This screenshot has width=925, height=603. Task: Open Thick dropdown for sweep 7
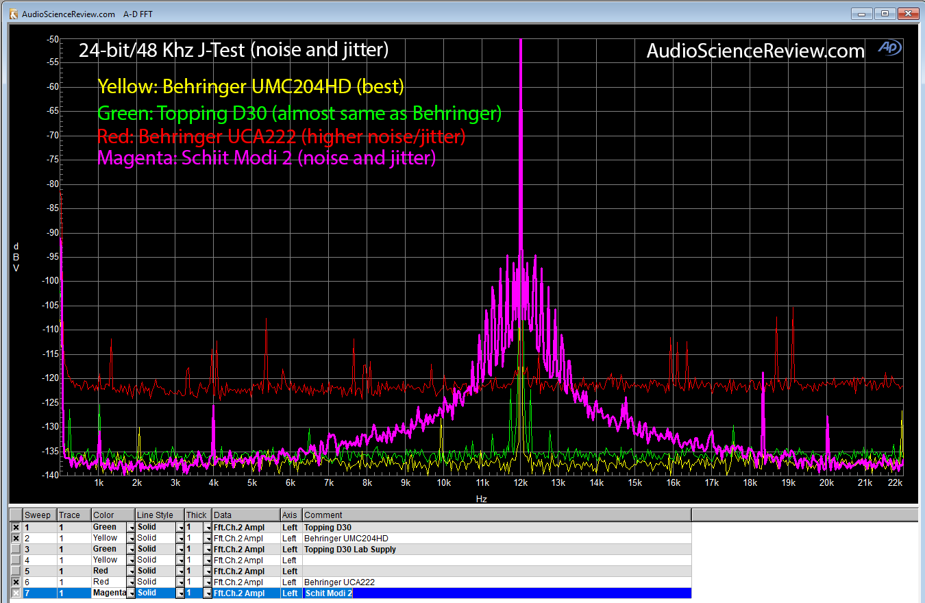[x=207, y=593]
